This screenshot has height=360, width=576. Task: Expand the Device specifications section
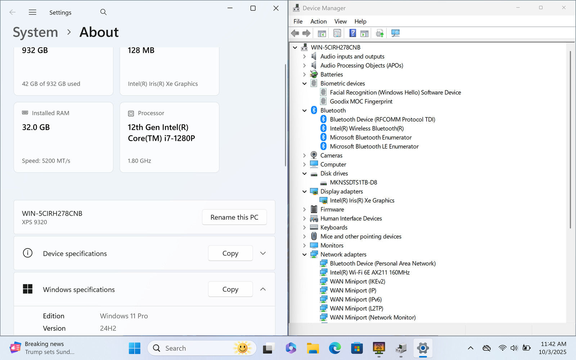tap(263, 253)
